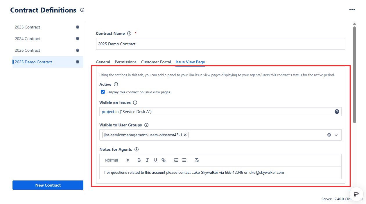
Task: Create a numbered list in notes
Action: (x=176, y=160)
